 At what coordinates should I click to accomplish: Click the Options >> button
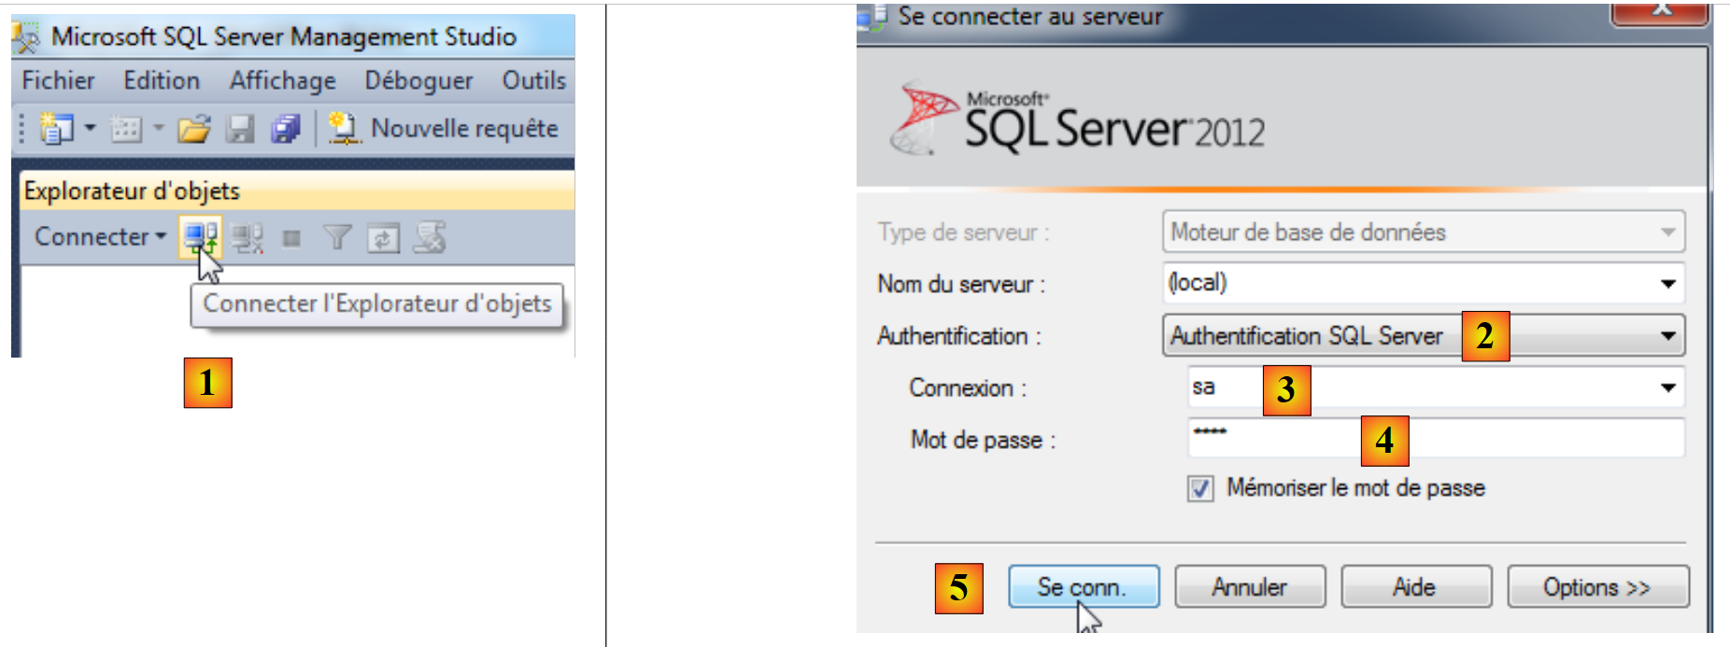click(1597, 587)
